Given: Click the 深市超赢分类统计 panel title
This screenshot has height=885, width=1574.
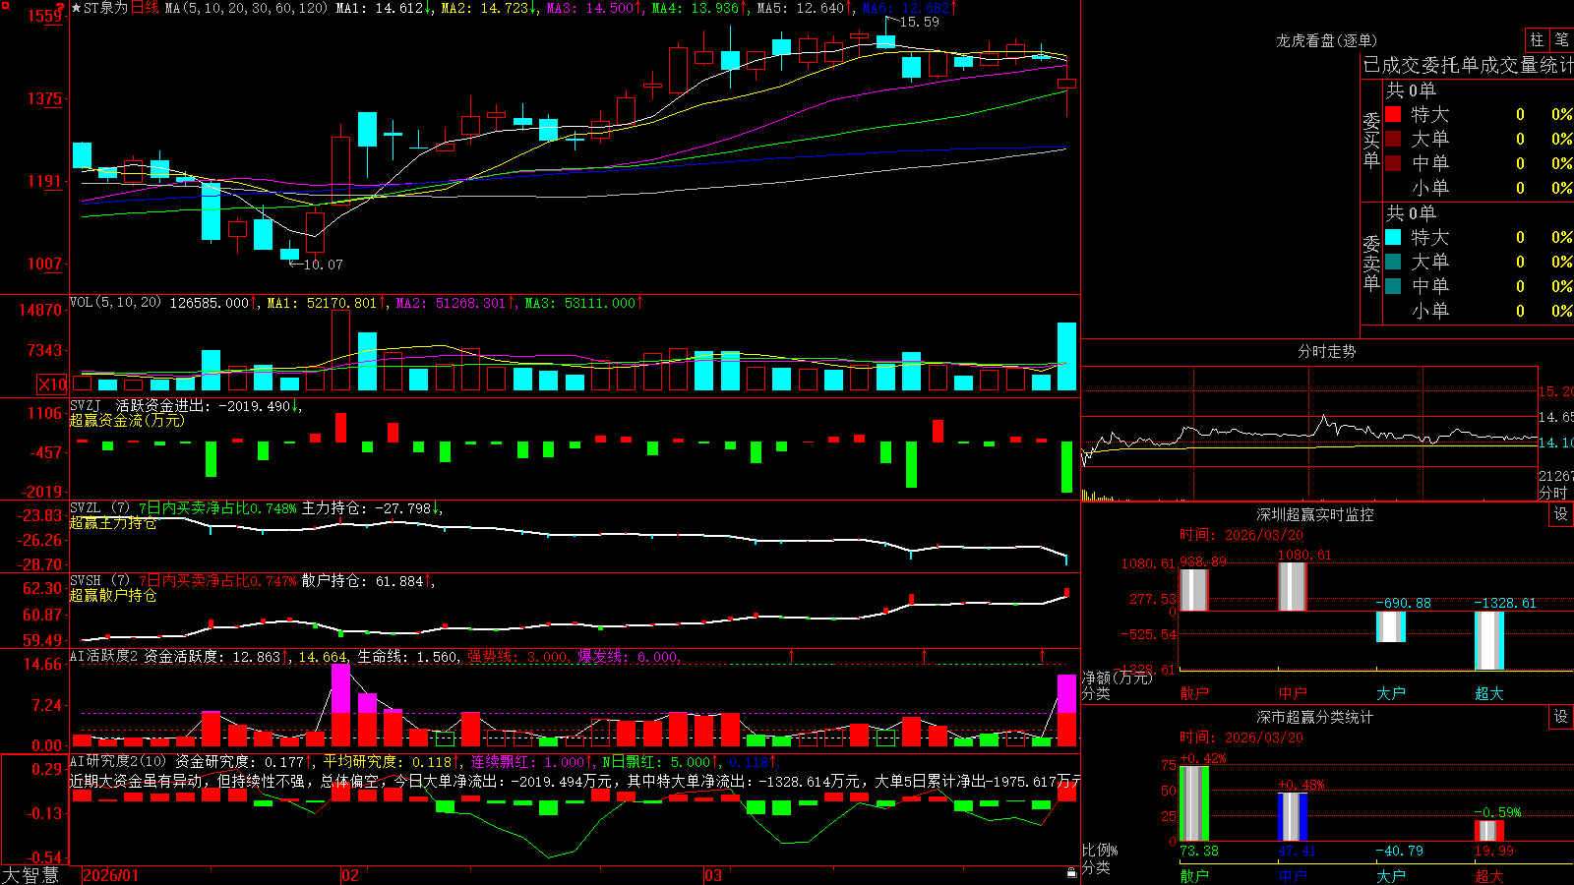Looking at the screenshot, I should pyautogui.click(x=1314, y=717).
